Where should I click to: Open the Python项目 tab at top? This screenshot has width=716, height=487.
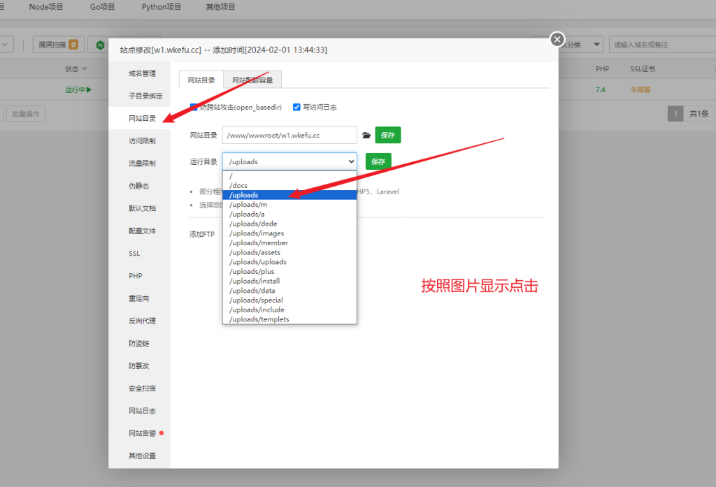[x=162, y=6]
